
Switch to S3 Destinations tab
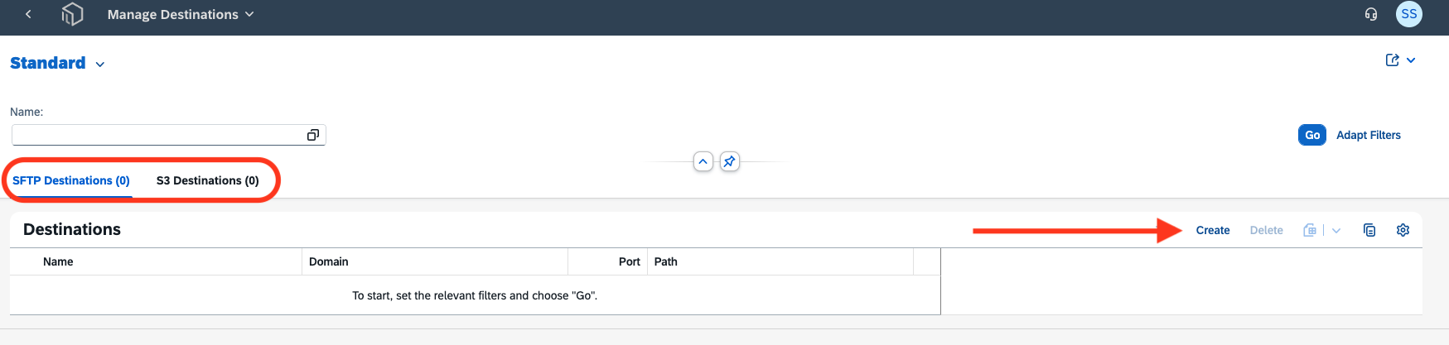[x=208, y=180]
